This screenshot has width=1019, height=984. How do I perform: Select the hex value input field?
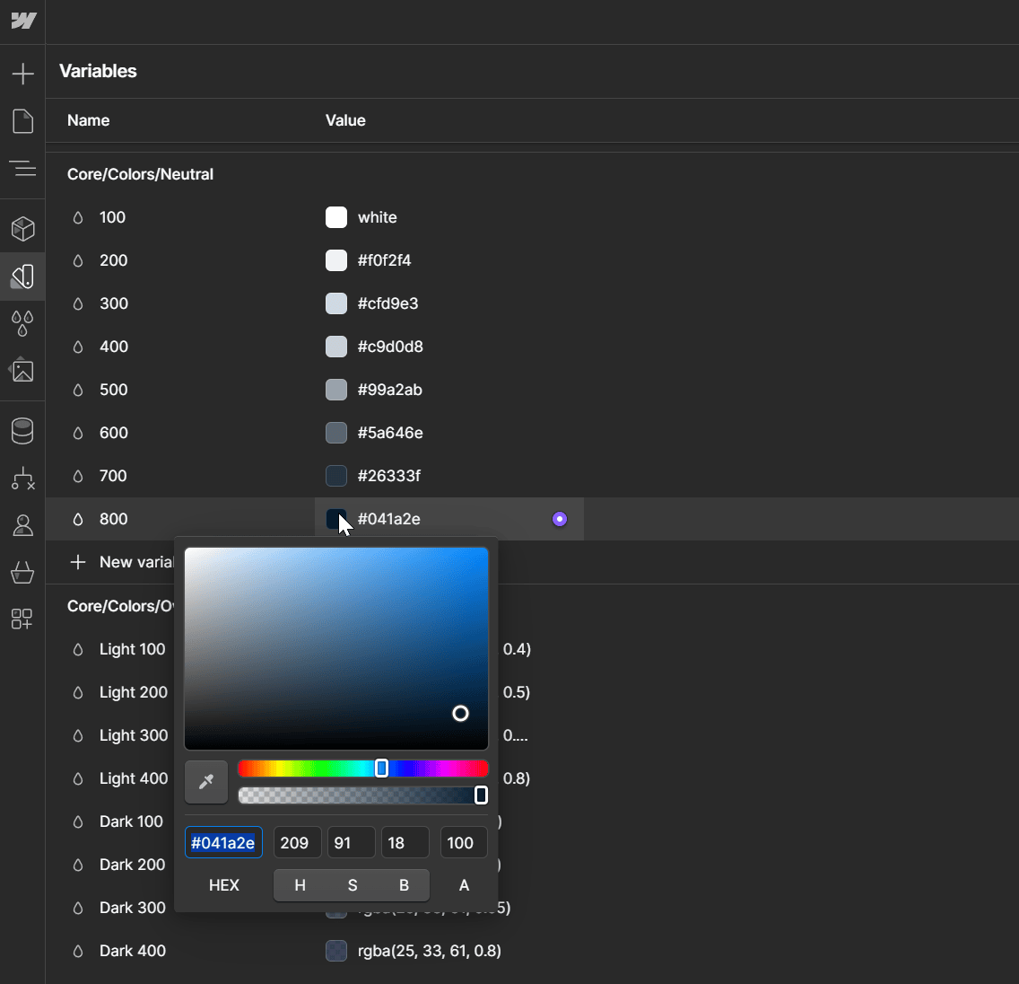[x=223, y=842]
